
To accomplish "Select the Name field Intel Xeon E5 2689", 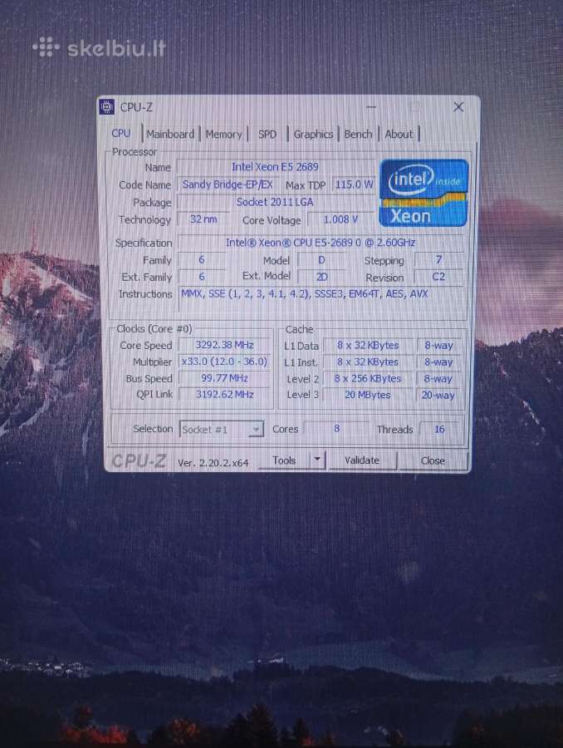I will [275, 167].
